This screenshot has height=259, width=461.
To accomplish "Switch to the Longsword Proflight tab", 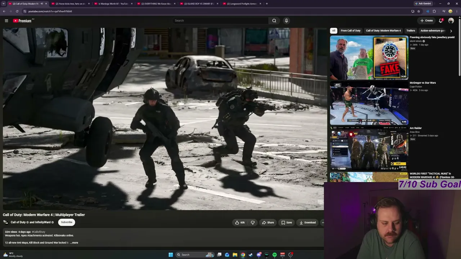I will coord(242,4).
